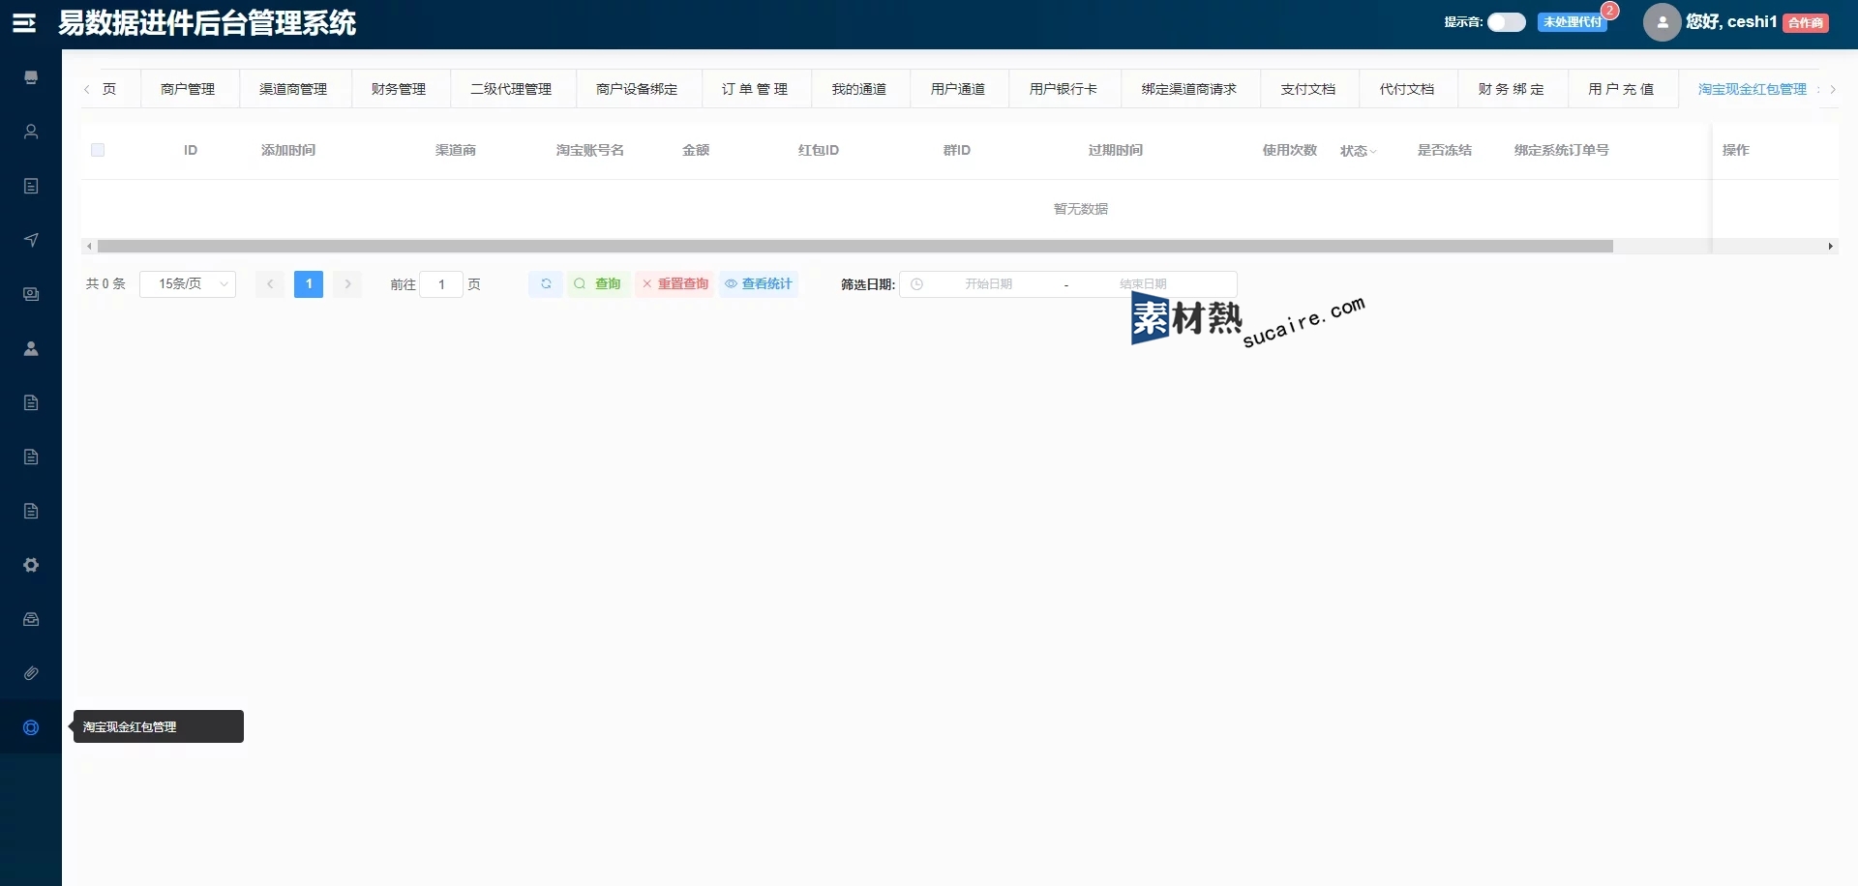The height and width of the screenshot is (886, 1858).
Task: Click the 是否冻结 column header
Action: [x=1445, y=150]
